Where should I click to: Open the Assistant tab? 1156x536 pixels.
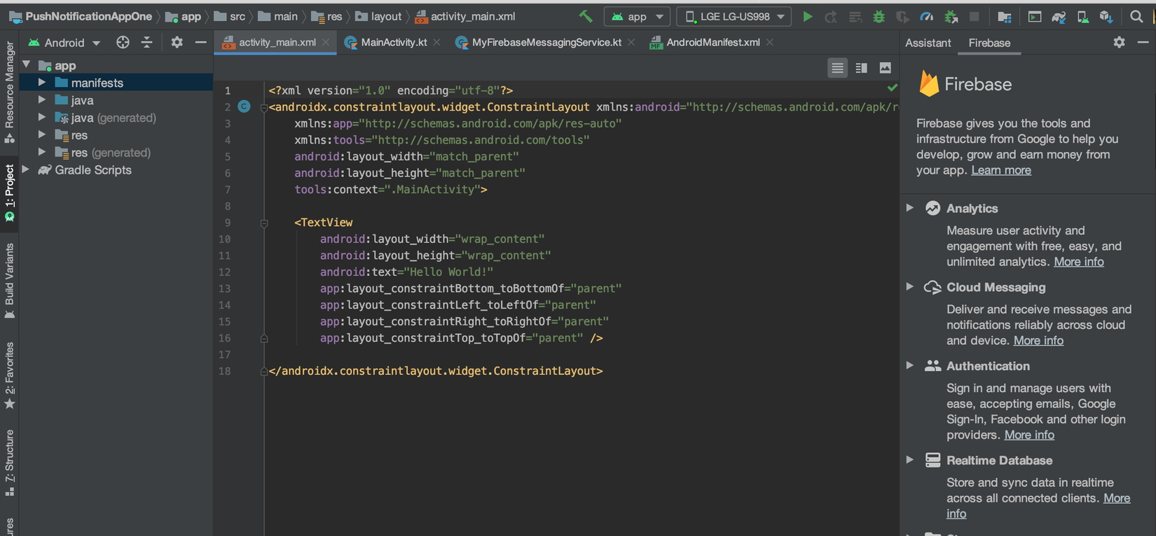click(x=928, y=43)
